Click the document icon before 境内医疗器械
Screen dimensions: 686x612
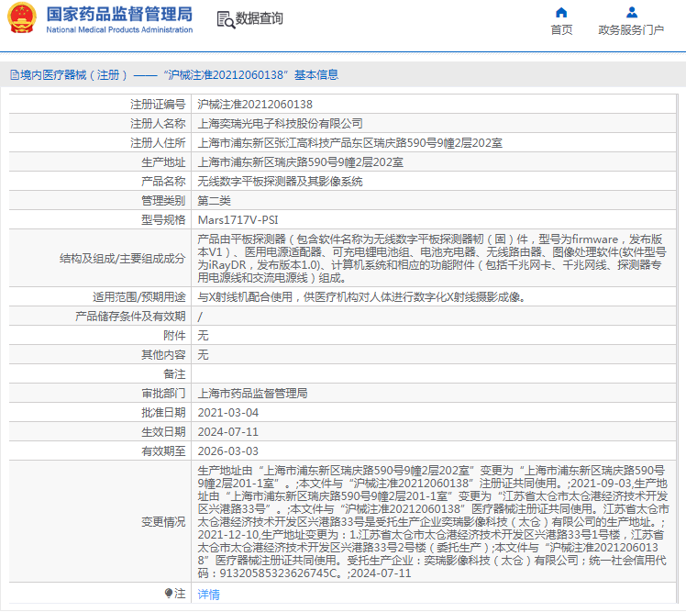point(15,75)
